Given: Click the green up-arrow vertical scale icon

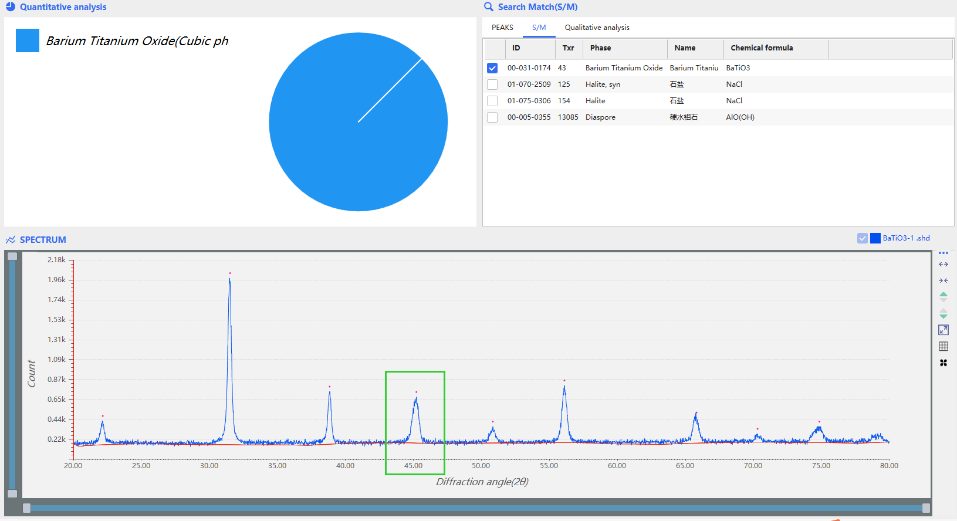Looking at the screenshot, I should (944, 296).
